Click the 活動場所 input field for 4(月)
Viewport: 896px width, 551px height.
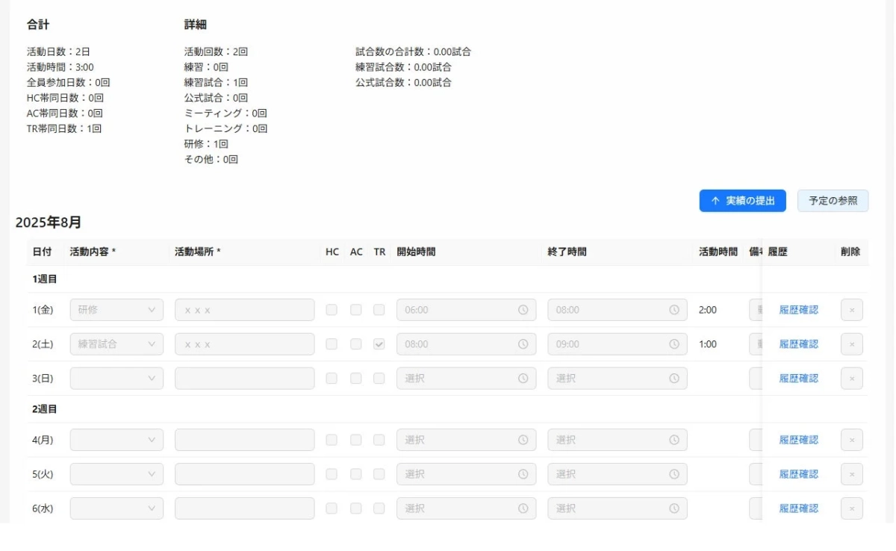coord(243,440)
